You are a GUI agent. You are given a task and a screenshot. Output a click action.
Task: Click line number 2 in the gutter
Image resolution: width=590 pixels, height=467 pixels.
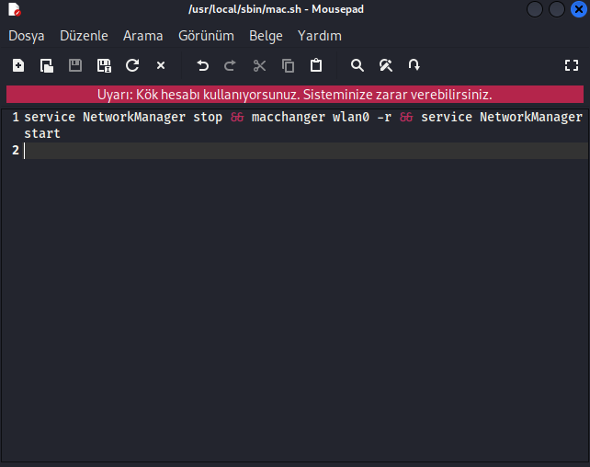tap(16, 150)
